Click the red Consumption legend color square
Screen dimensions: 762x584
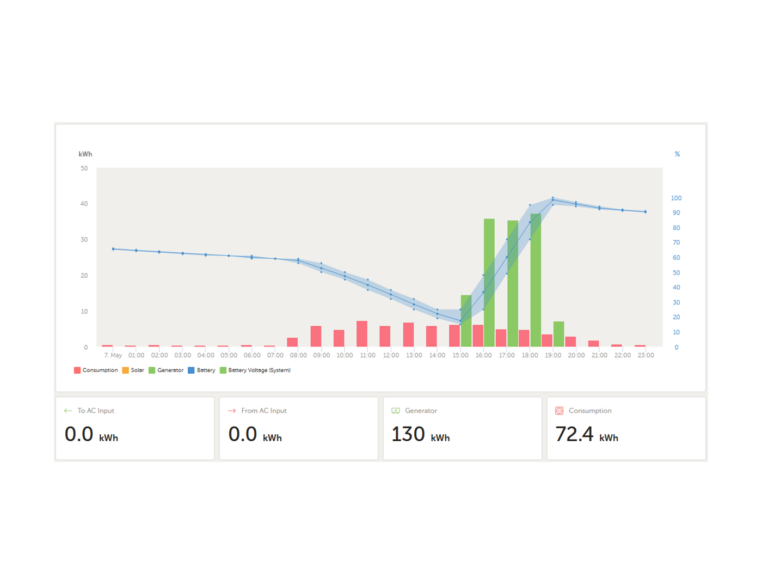coord(77,370)
